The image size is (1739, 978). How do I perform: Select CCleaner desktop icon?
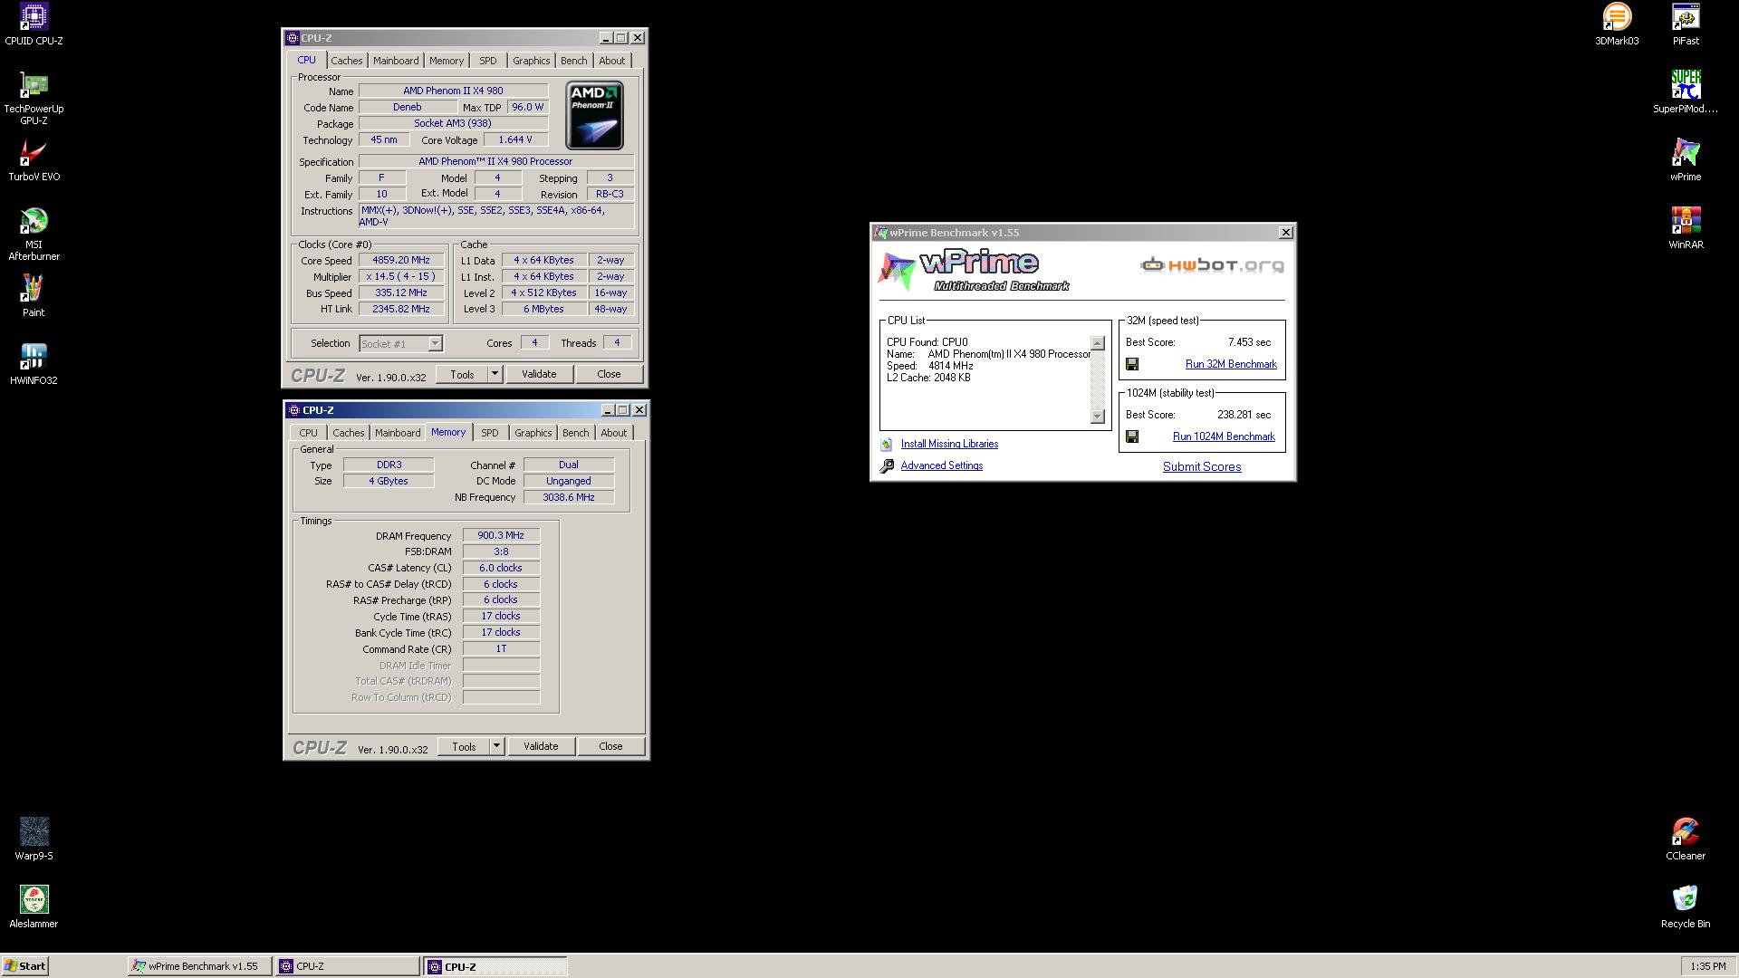tap(1686, 839)
